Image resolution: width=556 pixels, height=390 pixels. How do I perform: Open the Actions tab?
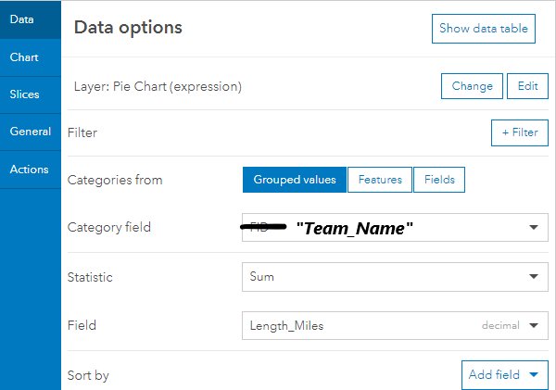[x=29, y=170]
